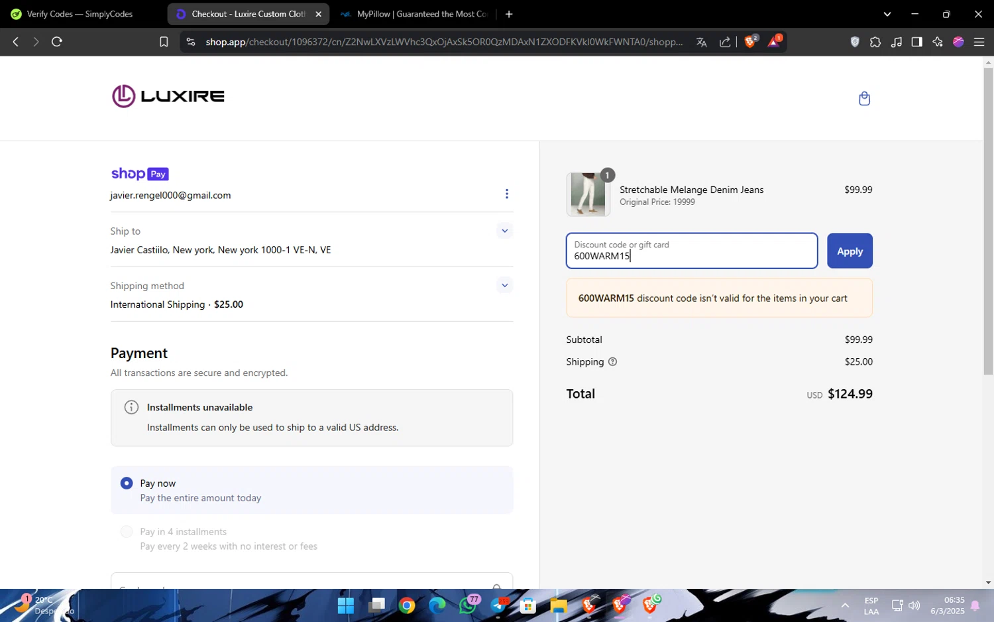Open the Extensions puzzle icon
Image resolution: width=994 pixels, height=622 pixels.
coord(875,42)
